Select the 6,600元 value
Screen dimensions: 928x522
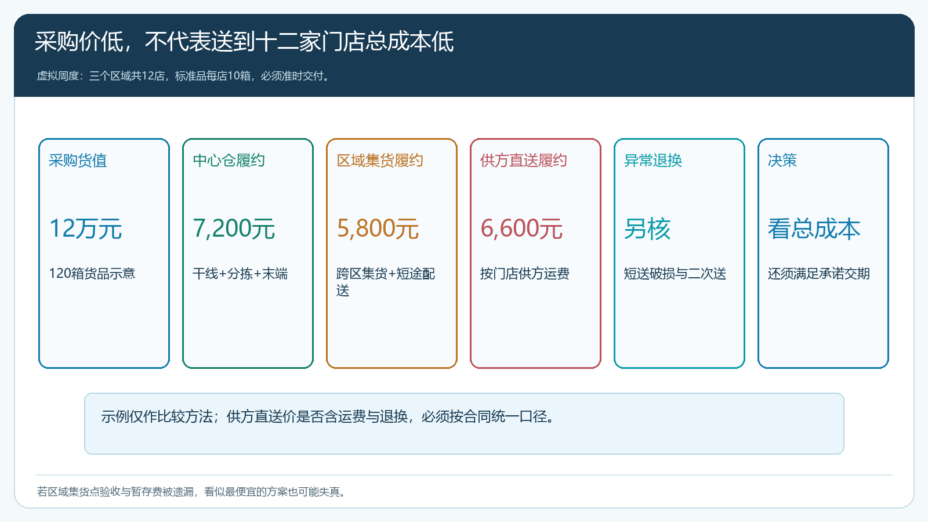tap(521, 229)
